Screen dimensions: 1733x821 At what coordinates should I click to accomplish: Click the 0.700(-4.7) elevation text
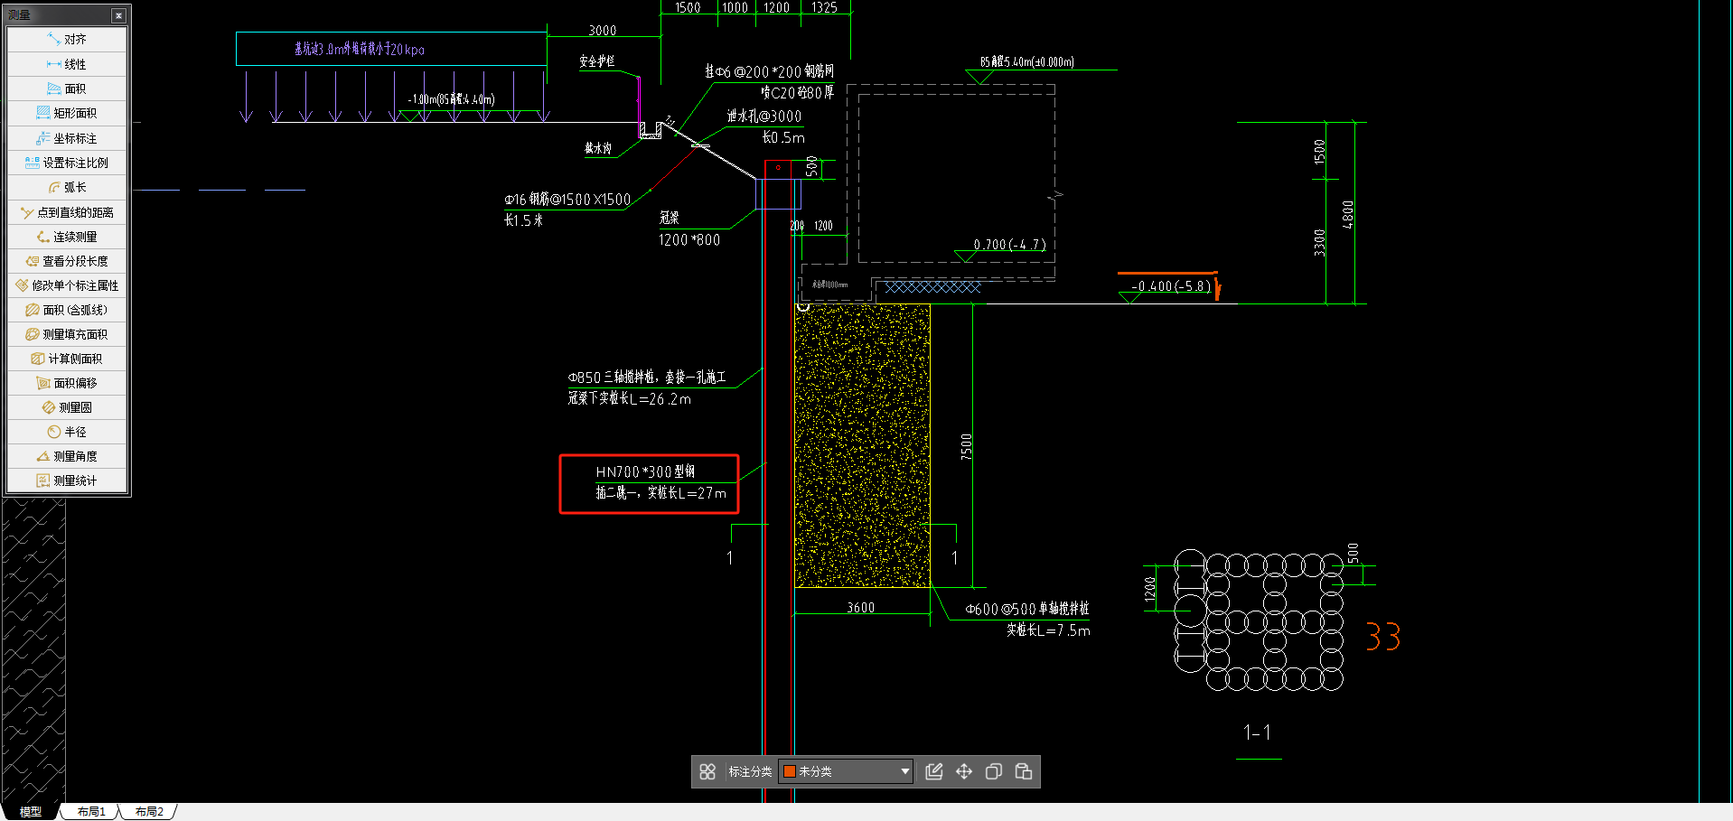(1009, 245)
